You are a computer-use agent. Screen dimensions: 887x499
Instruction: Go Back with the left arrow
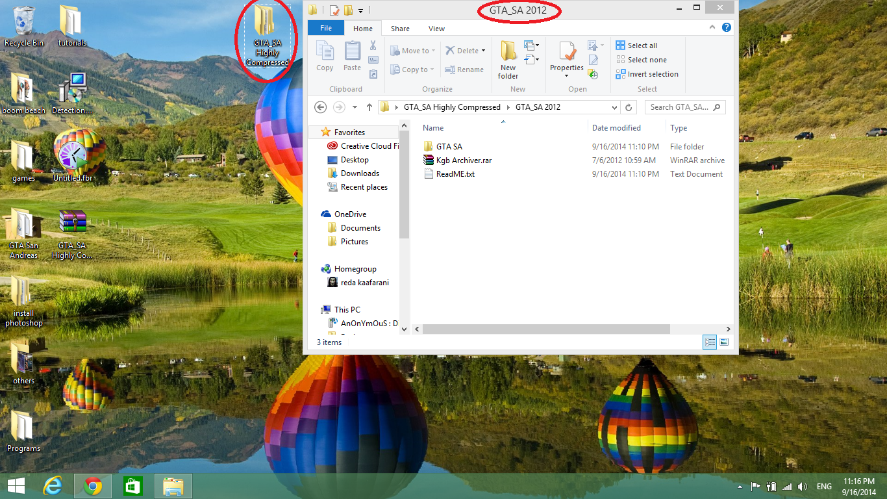(x=319, y=107)
